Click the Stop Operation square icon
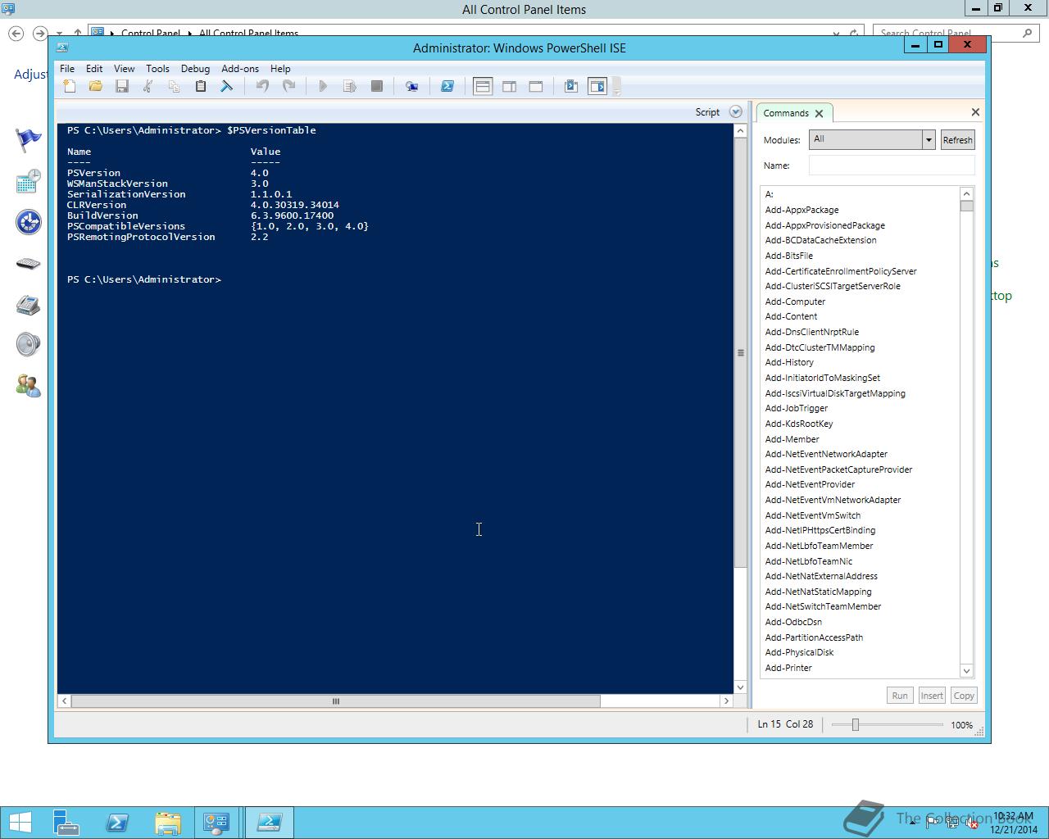The image size is (1049, 839). (x=377, y=86)
